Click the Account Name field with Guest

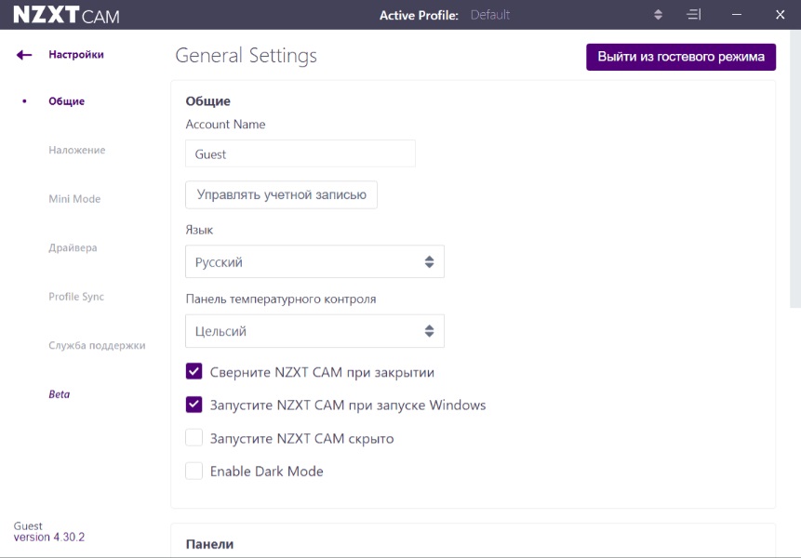point(300,154)
